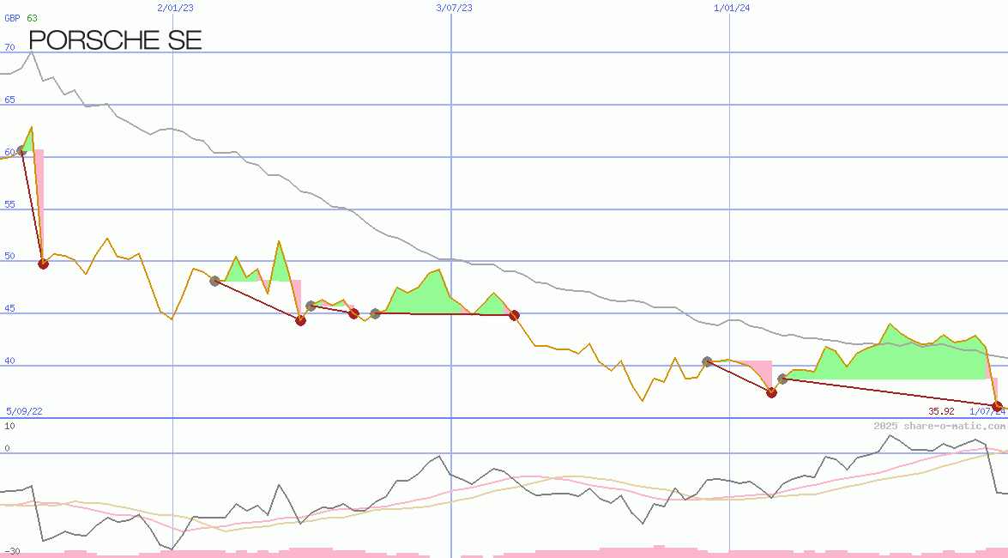Click the red 35.92 last price value
1008x558 pixels.
941,411
